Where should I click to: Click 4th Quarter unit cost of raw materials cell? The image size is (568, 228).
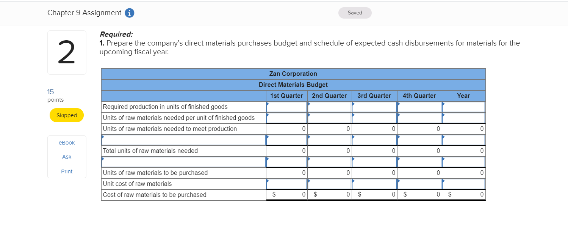coord(419,184)
